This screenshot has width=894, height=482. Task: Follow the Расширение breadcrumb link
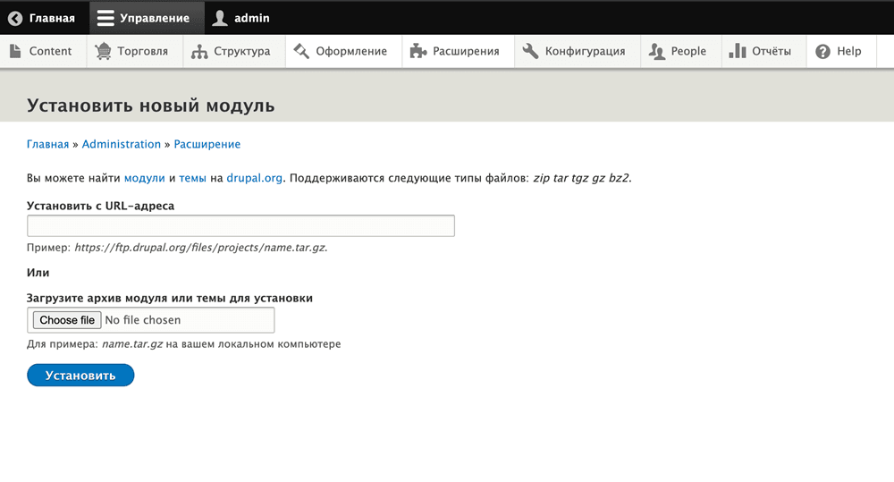click(x=207, y=144)
